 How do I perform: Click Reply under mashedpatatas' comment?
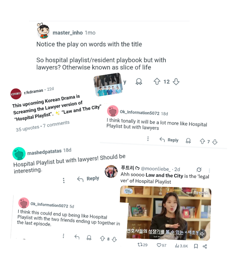pyautogui.click(x=88, y=179)
